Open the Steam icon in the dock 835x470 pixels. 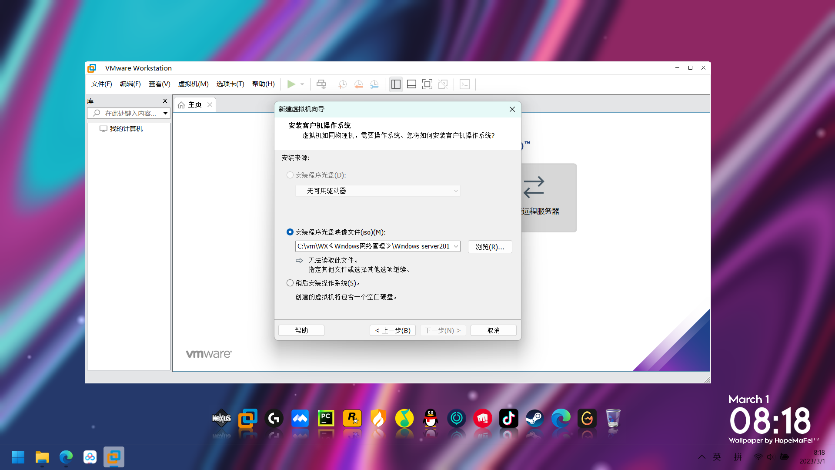(x=534, y=419)
